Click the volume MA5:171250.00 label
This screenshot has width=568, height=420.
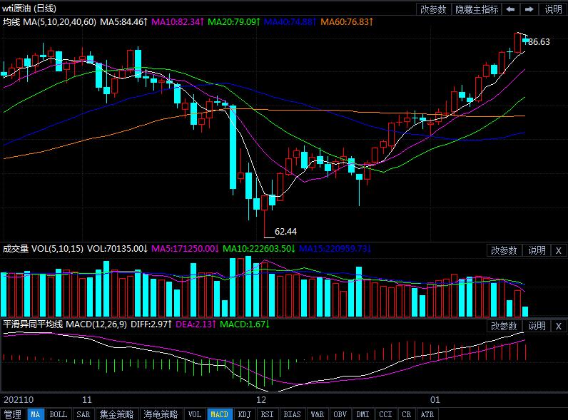tap(185, 249)
